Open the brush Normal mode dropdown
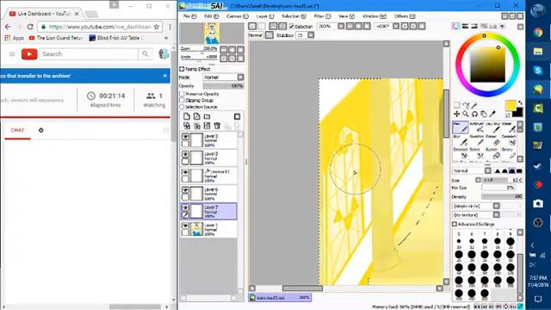The width and height of the screenshot is (551, 310). [488, 170]
